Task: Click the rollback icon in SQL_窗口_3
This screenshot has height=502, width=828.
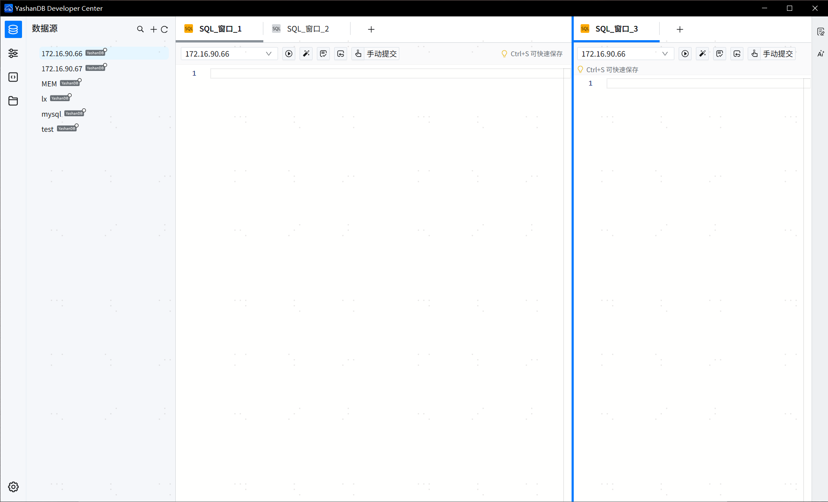Action: pos(737,54)
